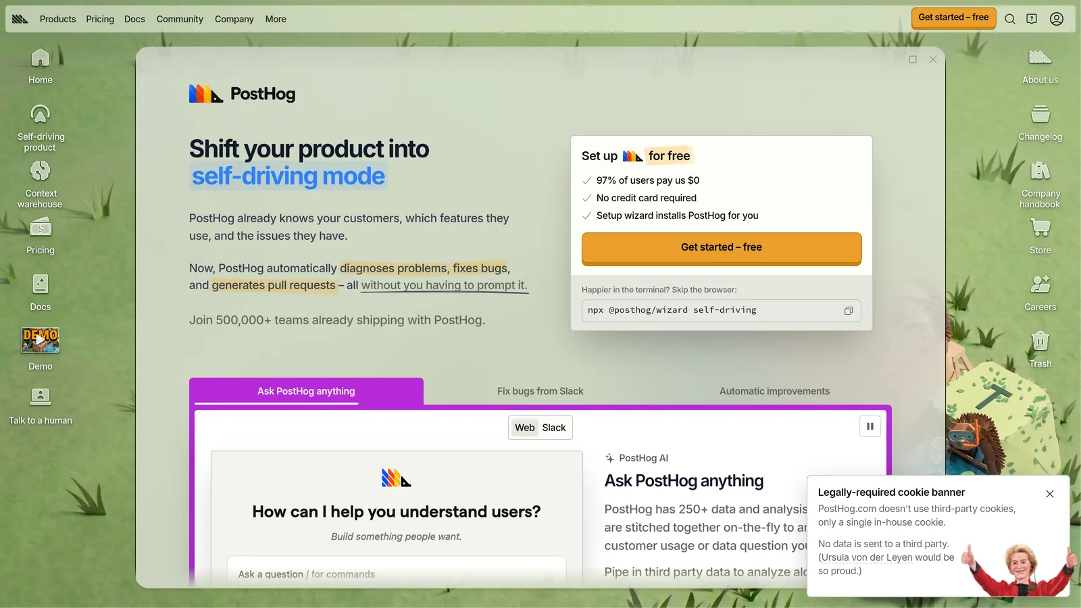Switch to Automatic improvements tab
This screenshot has height=608, width=1081.
(774, 391)
